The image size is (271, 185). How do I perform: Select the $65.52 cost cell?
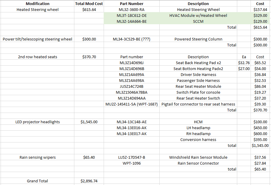pyautogui.click(x=260, y=63)
